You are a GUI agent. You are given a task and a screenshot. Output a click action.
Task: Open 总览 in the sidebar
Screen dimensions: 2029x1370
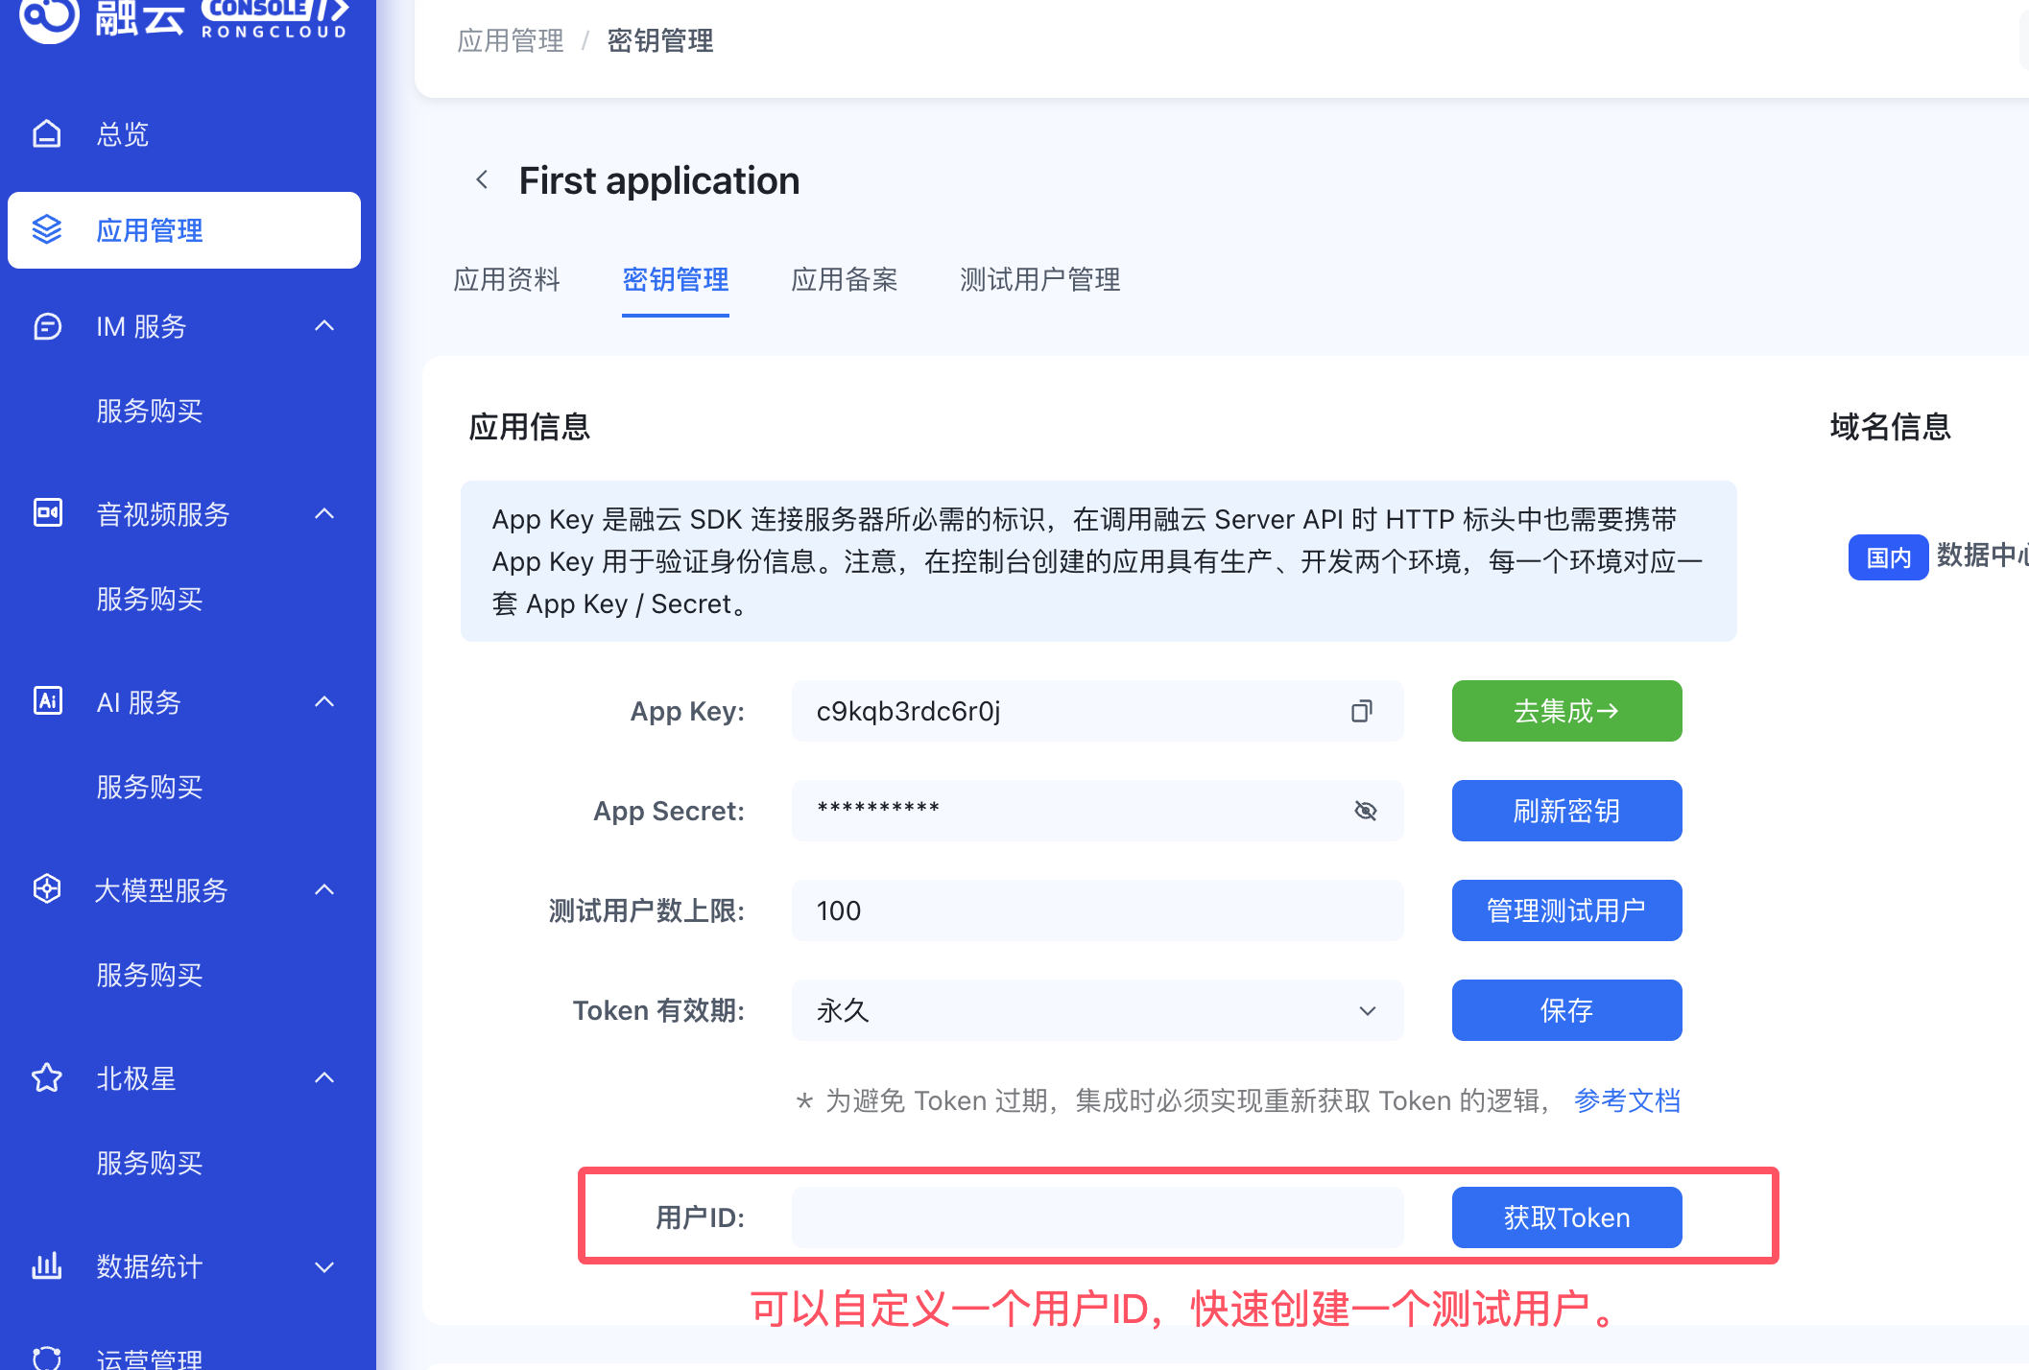pyautogui.click(x=123, y=134)
